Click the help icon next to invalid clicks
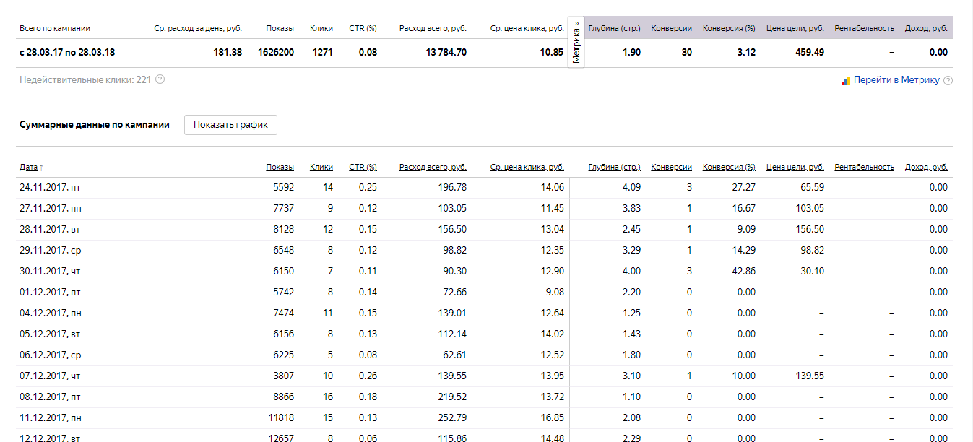973x442 pixels. [160, 79]
